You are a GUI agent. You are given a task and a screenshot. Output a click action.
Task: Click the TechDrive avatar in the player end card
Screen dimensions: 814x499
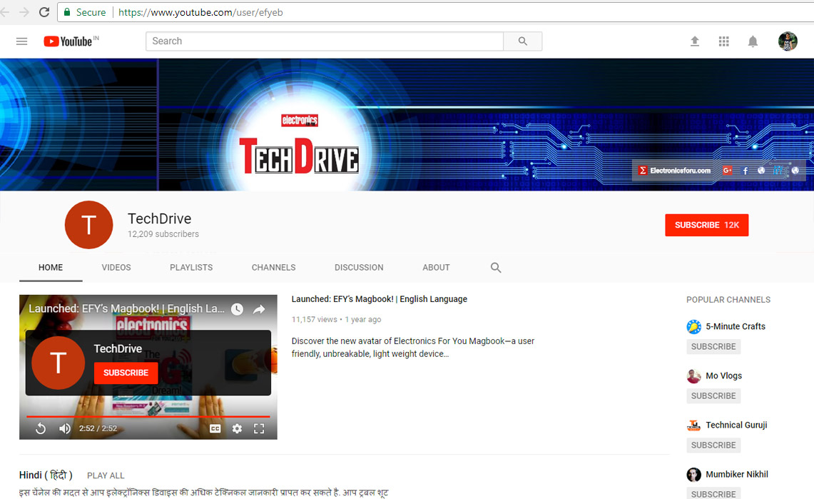click(58, 363)
